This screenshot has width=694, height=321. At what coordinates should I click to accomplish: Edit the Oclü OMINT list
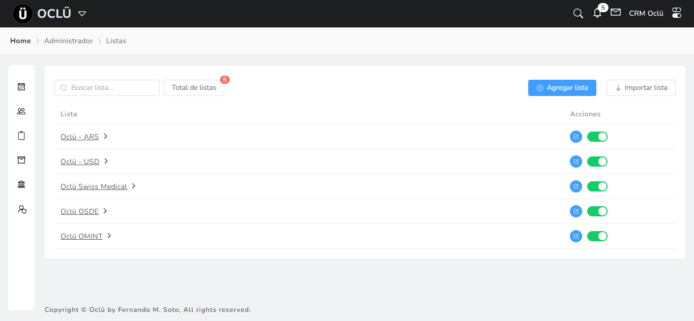pos(576,236)
